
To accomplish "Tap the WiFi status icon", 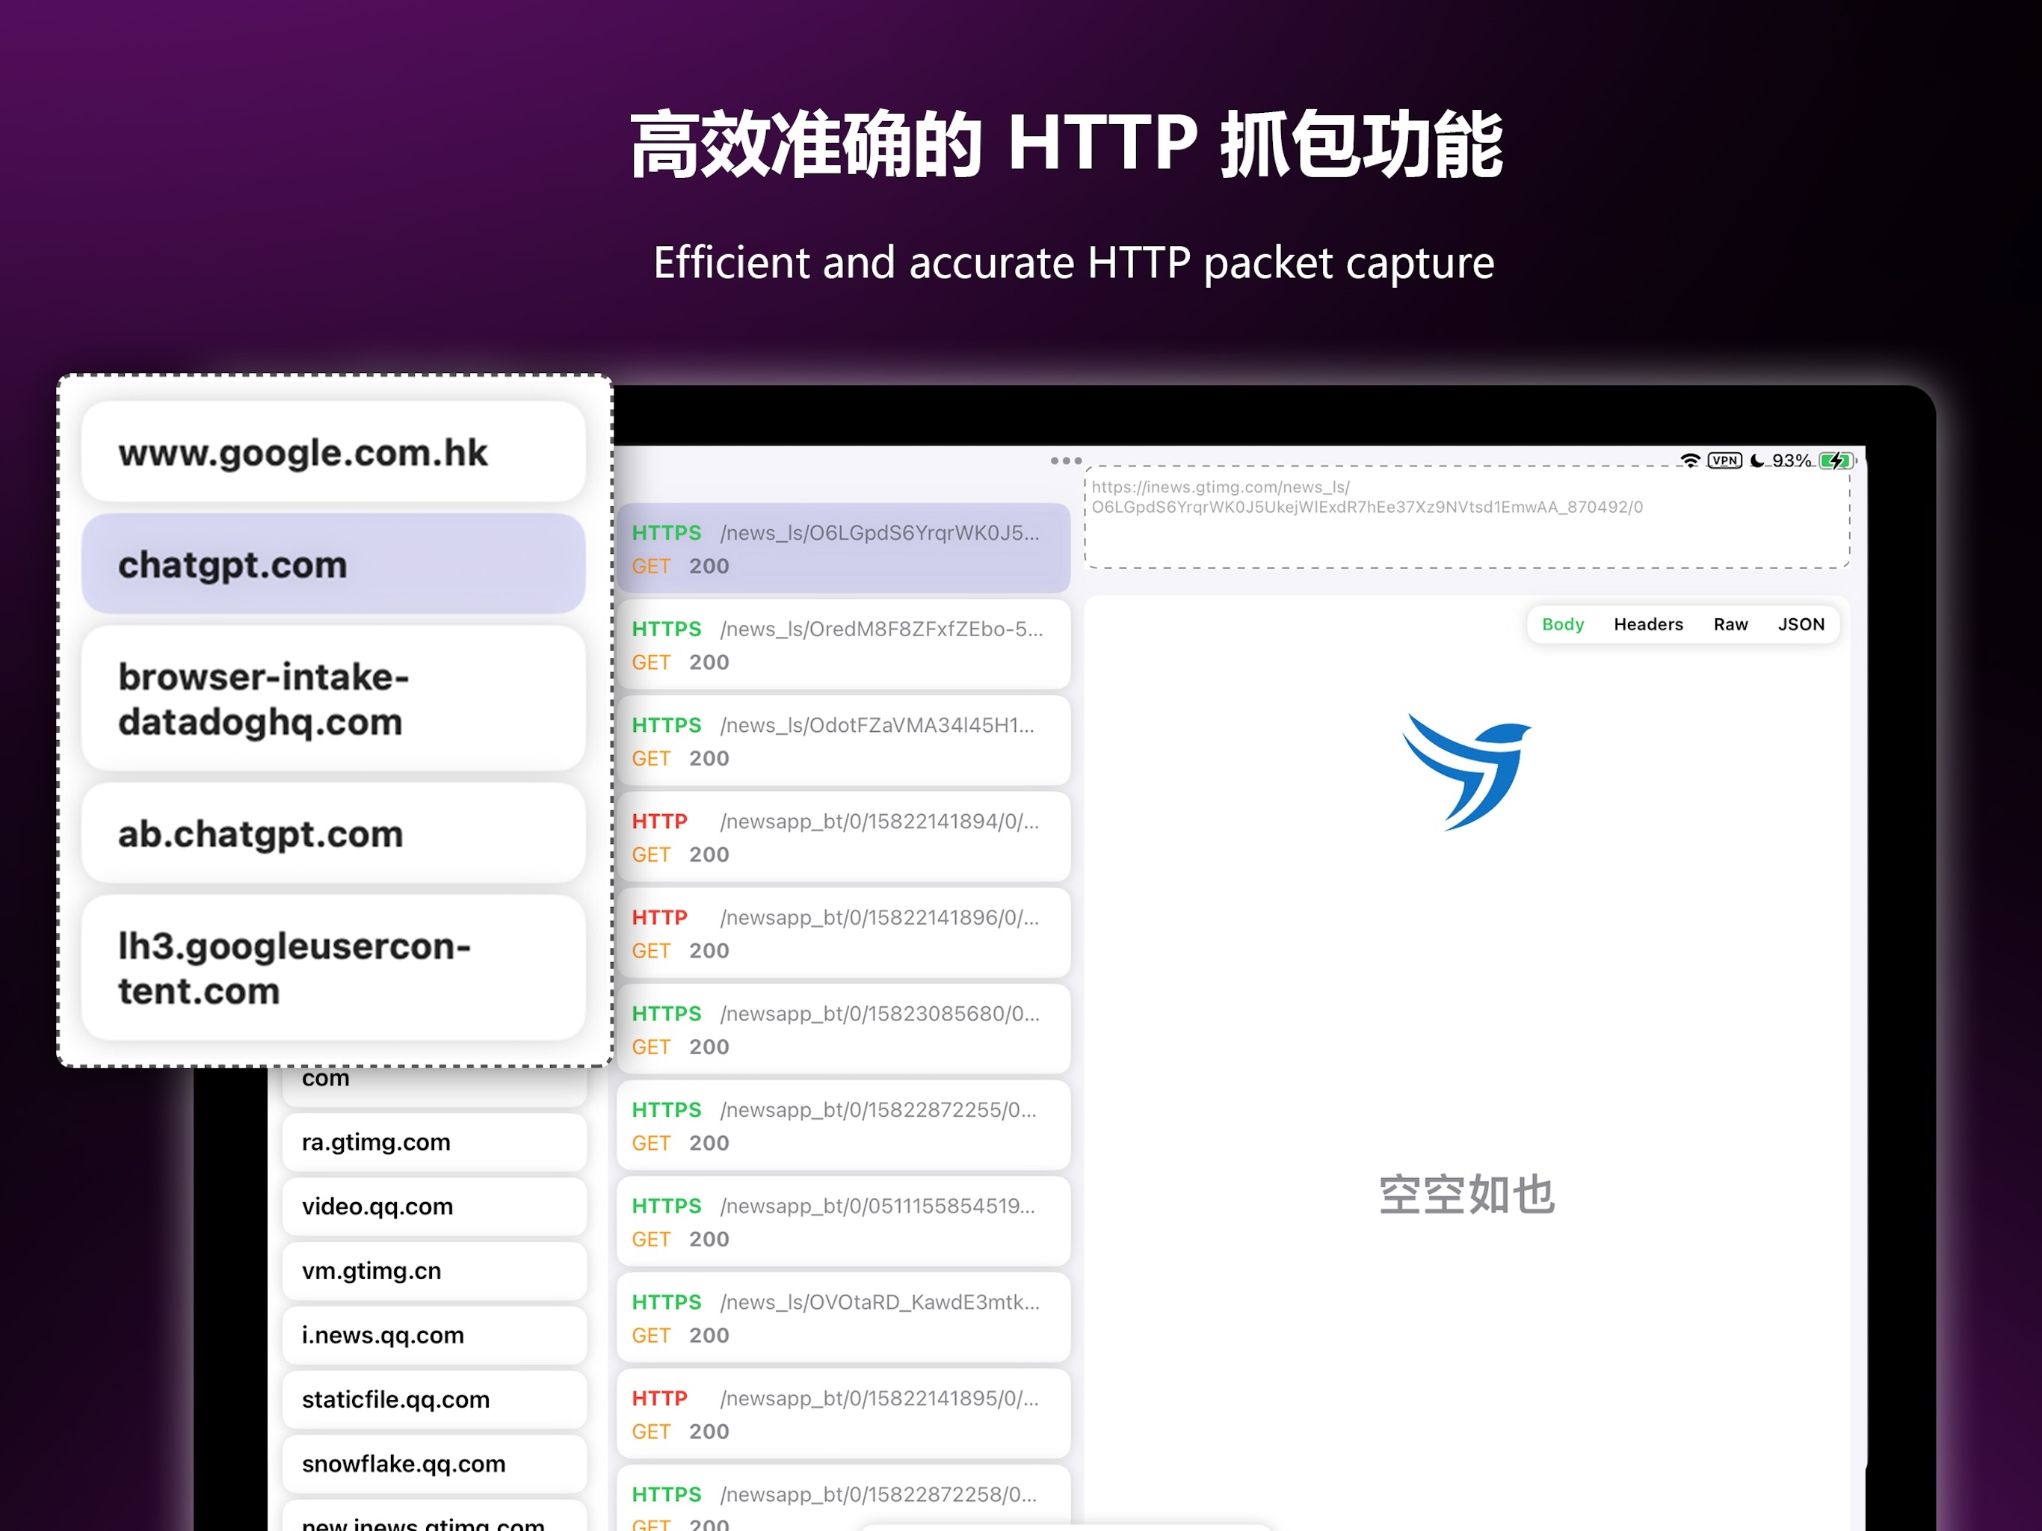I will coord(1689,460).
